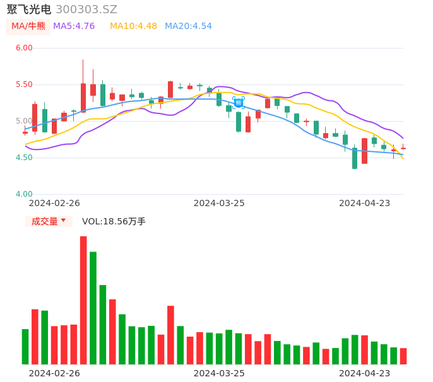Select the tallest red volume bar
This screenshot has width=433, height=382.
tap(83, 300)
